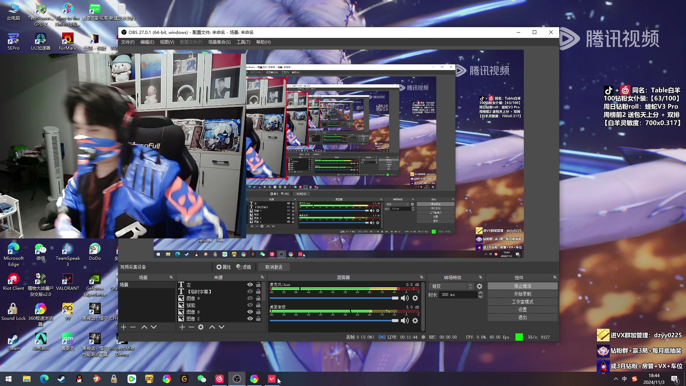Open 麦克风/Aux audio settings gear
The height and width of the screenshot is (386, 686).
pyautogui.click(x=415, y=298)
